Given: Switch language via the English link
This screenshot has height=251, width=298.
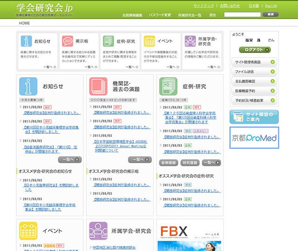Looking at the screenshot, I should coord(271,6).
